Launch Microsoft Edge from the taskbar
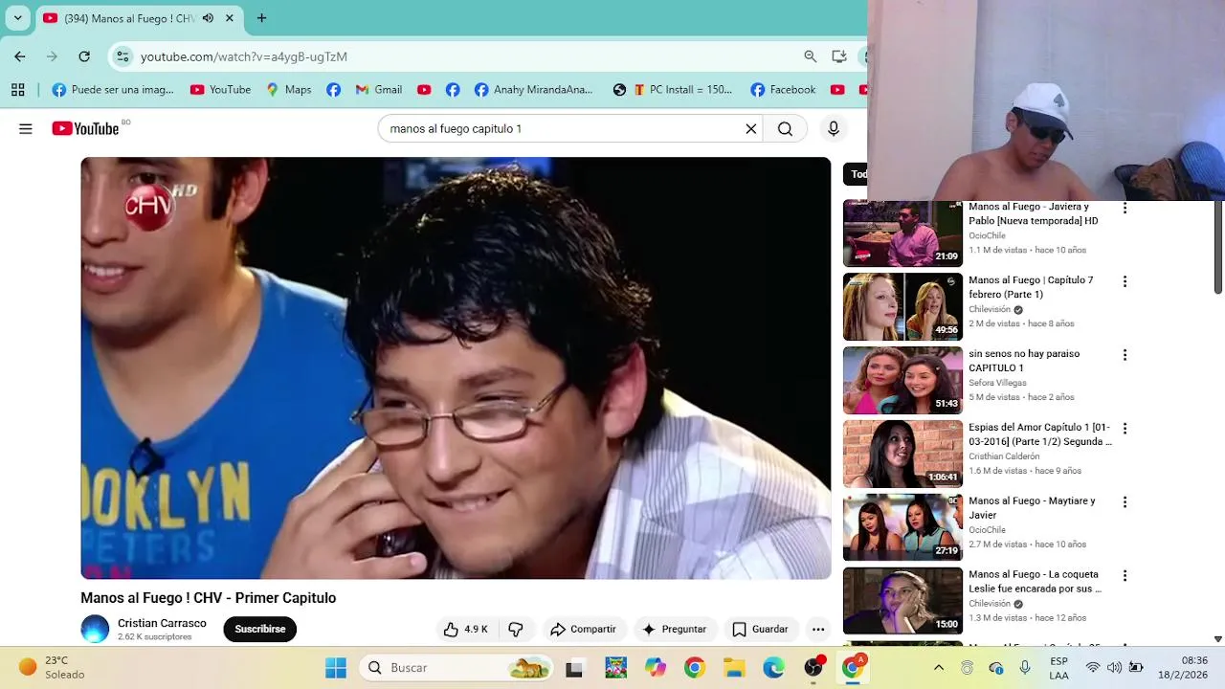This screenshot has width=1225, height=689. tap(773, 668)
